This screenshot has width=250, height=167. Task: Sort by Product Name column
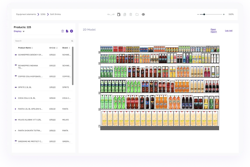pos(25,48)
